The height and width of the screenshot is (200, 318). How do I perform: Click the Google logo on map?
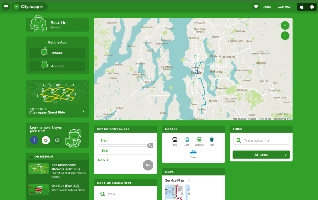point(102,117)
